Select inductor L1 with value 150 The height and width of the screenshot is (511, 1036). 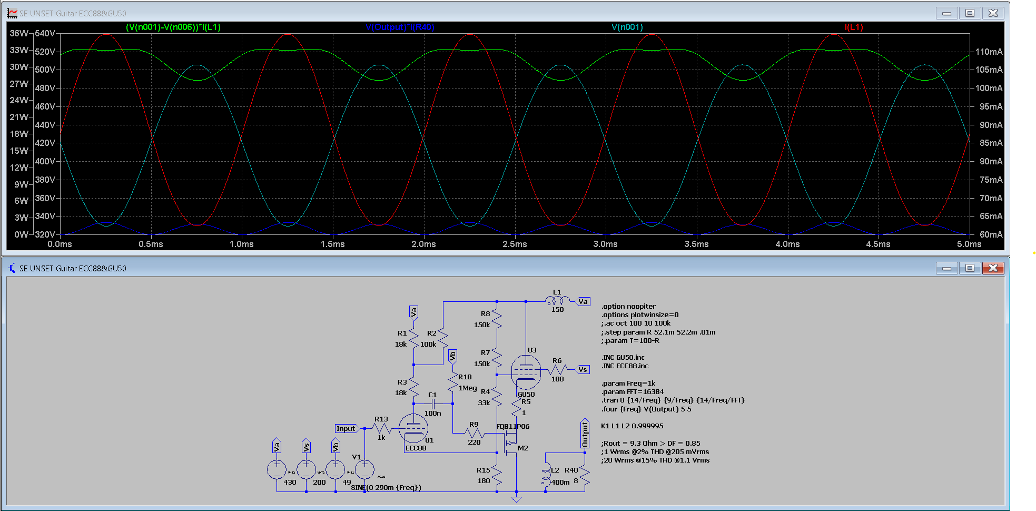click(557, 301)
